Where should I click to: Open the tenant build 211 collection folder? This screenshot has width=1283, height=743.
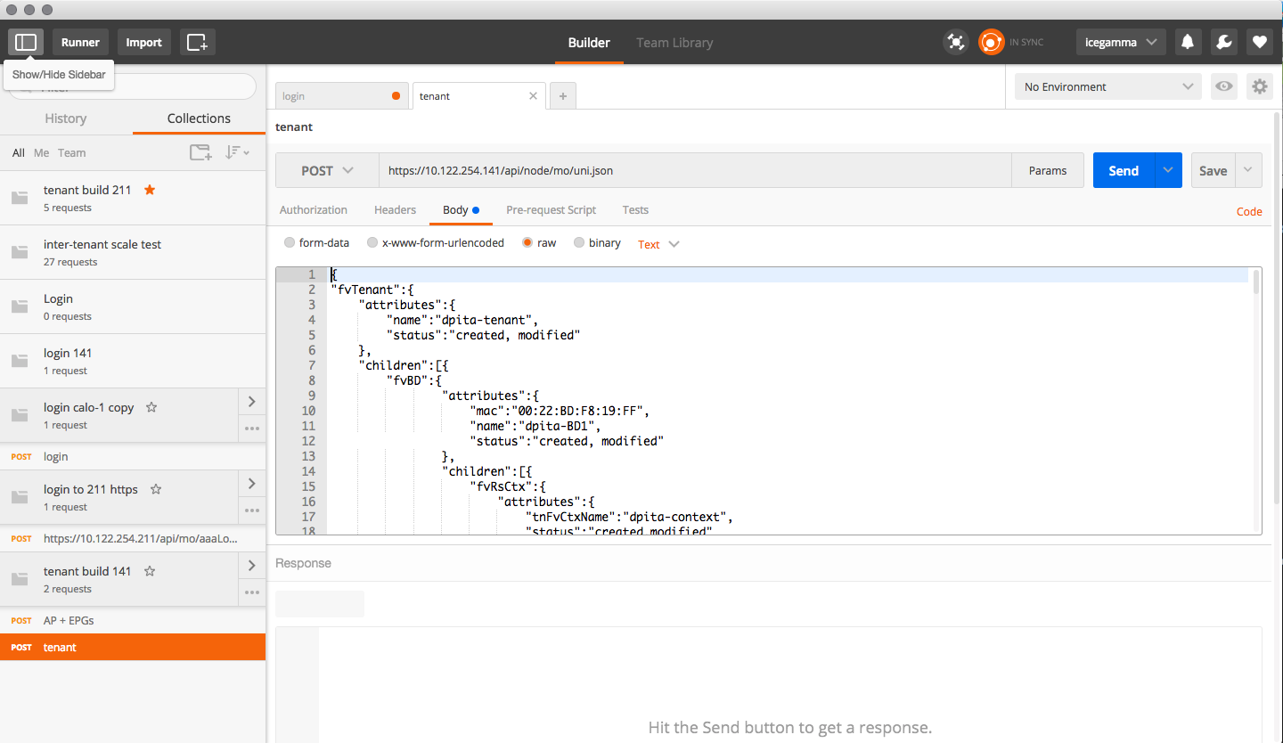tap(133, 198)
